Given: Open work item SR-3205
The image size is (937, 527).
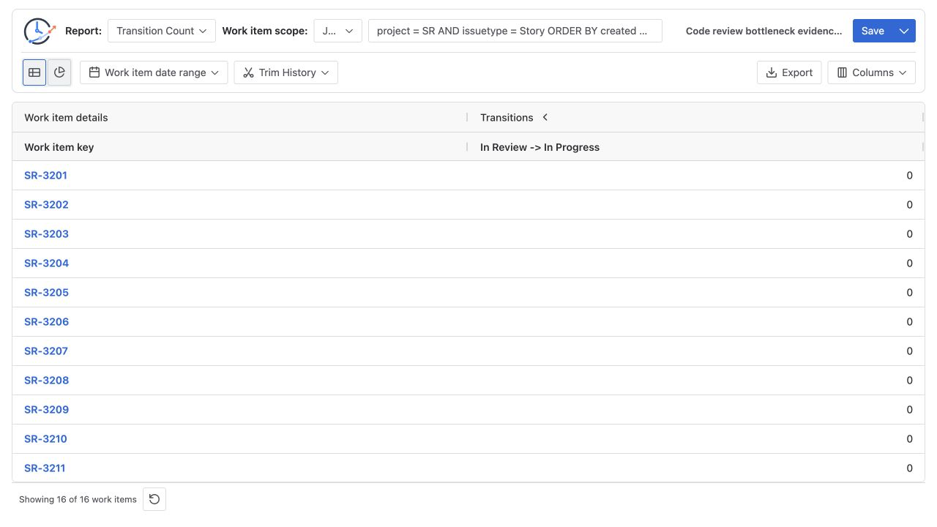Looking at the screenshot, I should pos(46,293).
